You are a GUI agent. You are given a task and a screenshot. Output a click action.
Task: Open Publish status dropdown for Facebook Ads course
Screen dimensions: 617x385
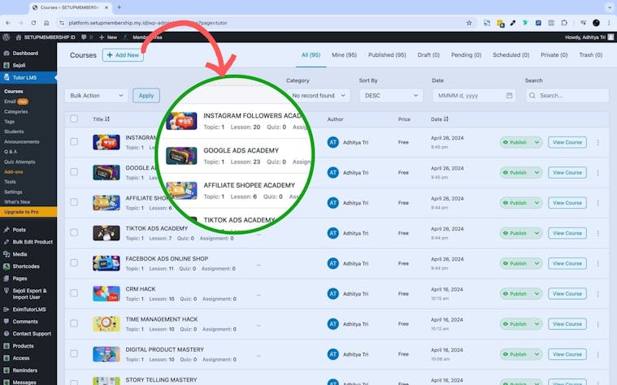(520, 263)
